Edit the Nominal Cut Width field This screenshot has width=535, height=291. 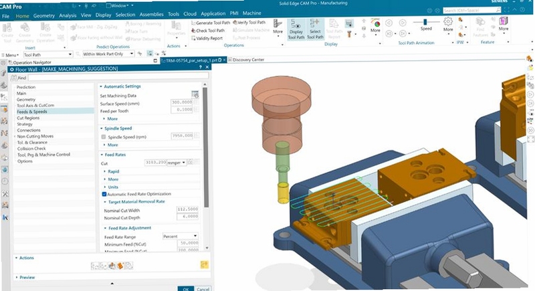(x=187, y=209)
